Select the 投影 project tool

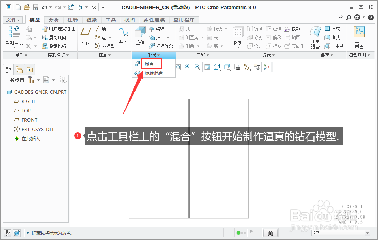tap(292, 29)
